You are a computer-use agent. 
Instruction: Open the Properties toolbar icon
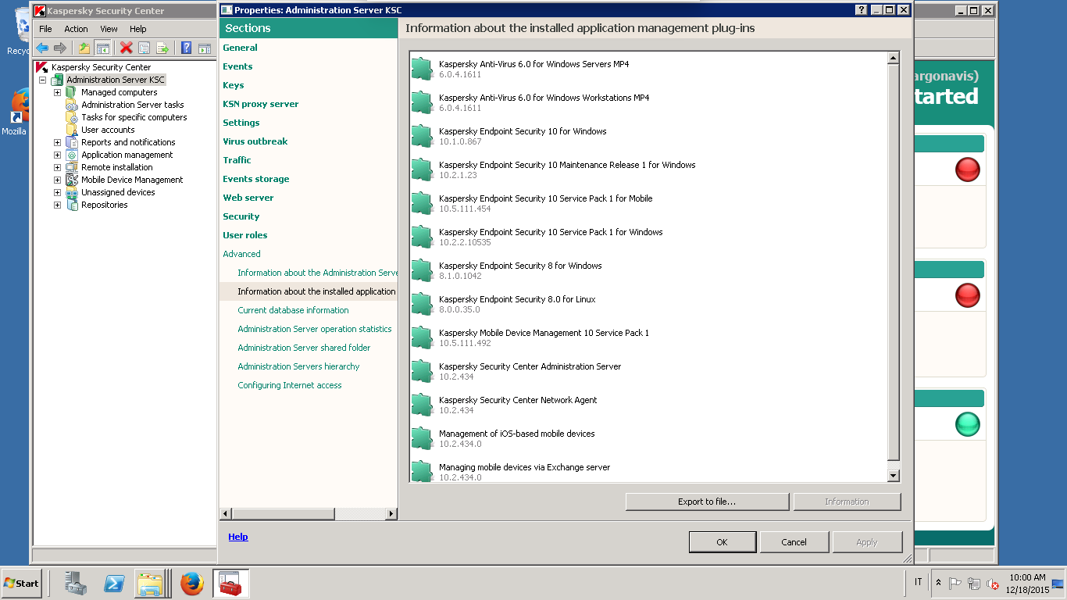point(144,48)
